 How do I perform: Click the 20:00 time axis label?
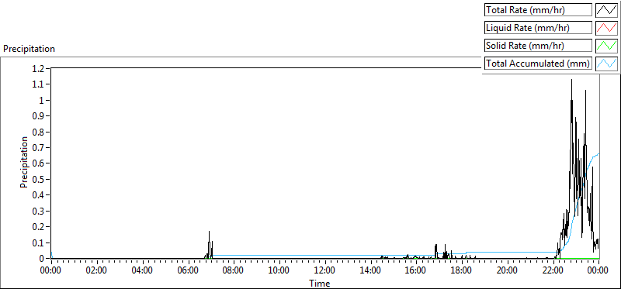pyautogui.click(x=508, y=270)
